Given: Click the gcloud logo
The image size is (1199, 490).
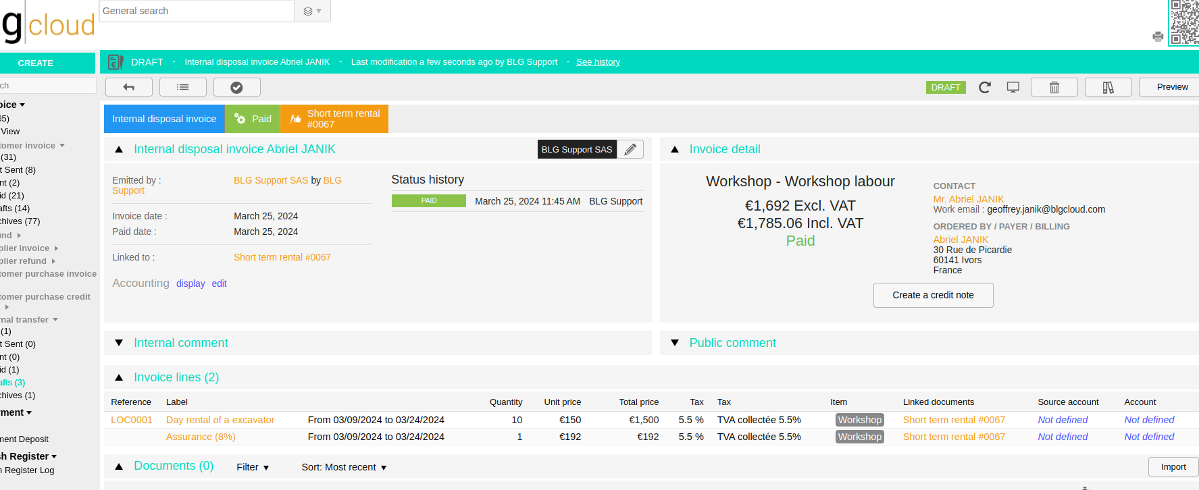Looking at the screenshot, I should (x=48, y=24).
